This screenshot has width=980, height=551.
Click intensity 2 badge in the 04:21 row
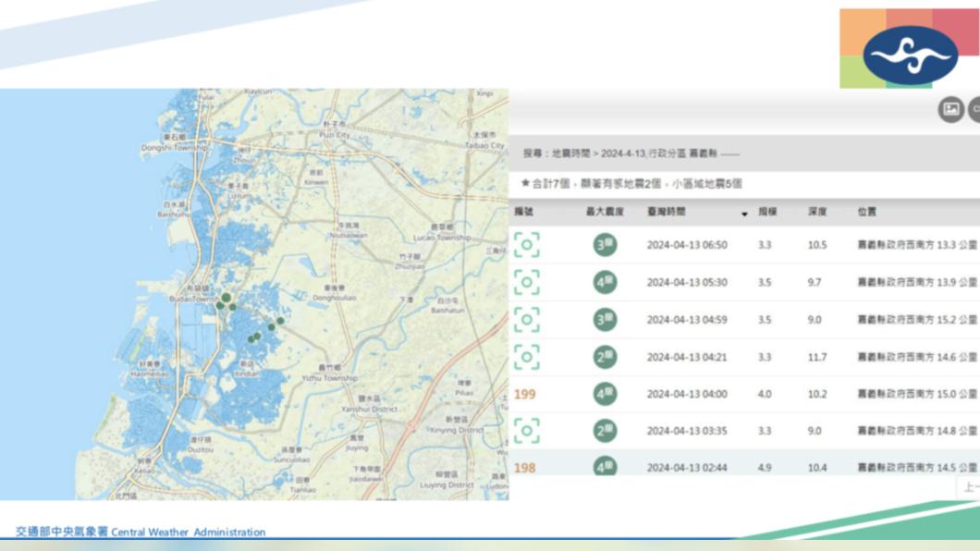pos(606,357)
